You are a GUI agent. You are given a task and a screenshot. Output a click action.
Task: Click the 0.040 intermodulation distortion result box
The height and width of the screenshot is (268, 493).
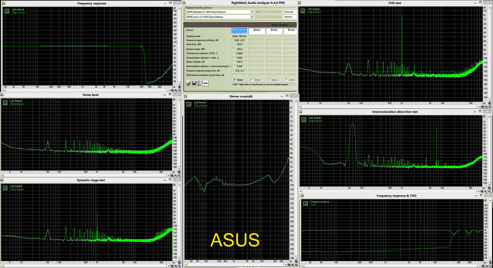[239, 58]
